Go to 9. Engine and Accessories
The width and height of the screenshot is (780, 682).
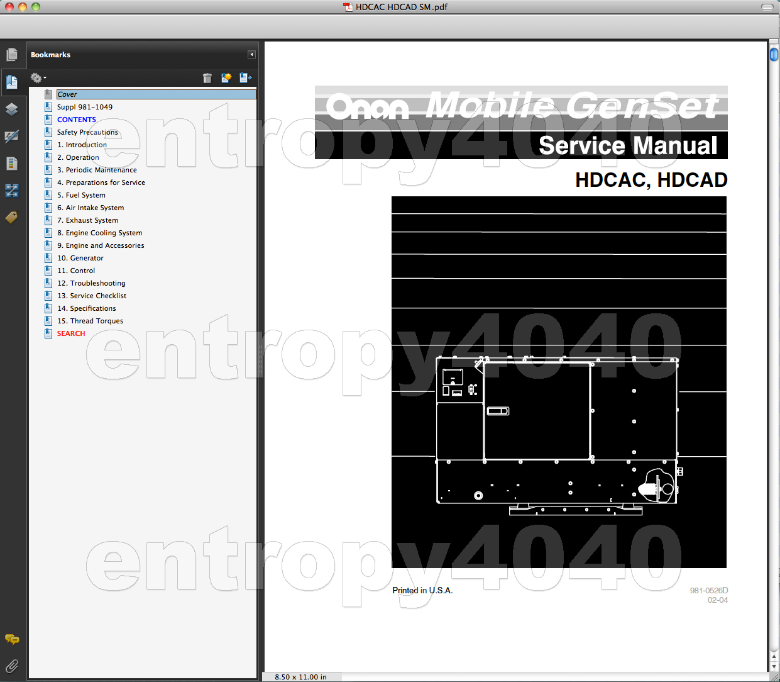tap(101, 245)
